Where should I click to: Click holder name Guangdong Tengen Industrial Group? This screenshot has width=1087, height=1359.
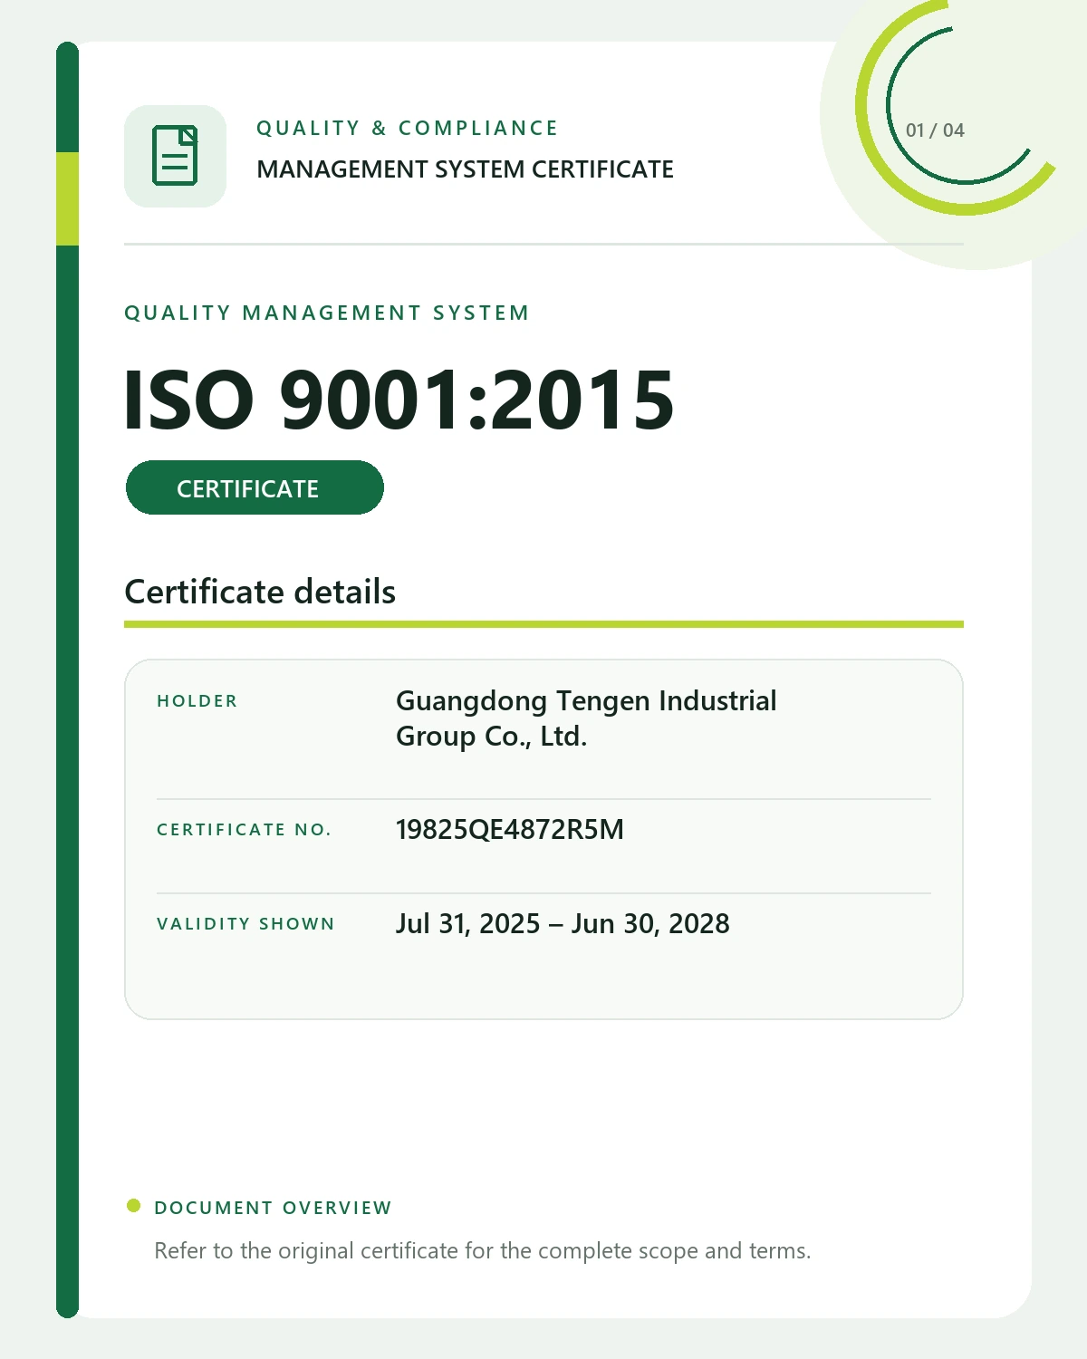tap(586, 718)
